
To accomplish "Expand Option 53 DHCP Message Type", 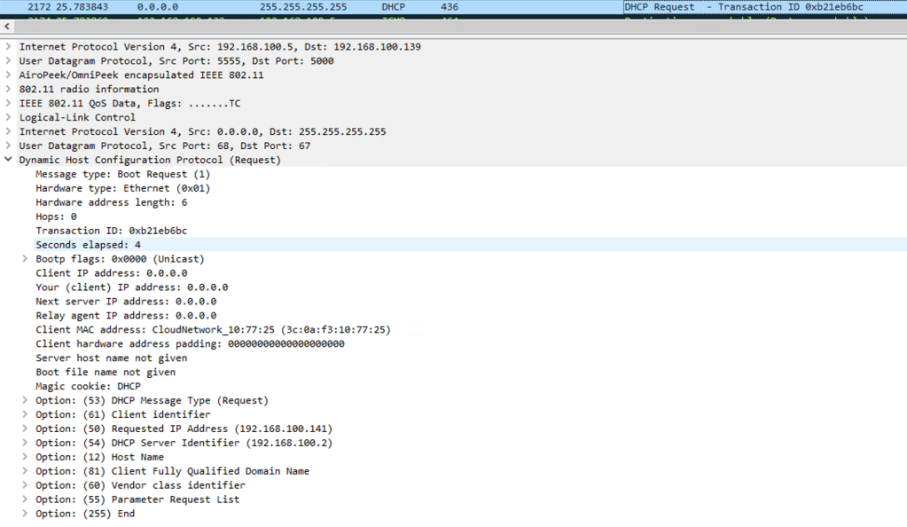I will [26, 401].
